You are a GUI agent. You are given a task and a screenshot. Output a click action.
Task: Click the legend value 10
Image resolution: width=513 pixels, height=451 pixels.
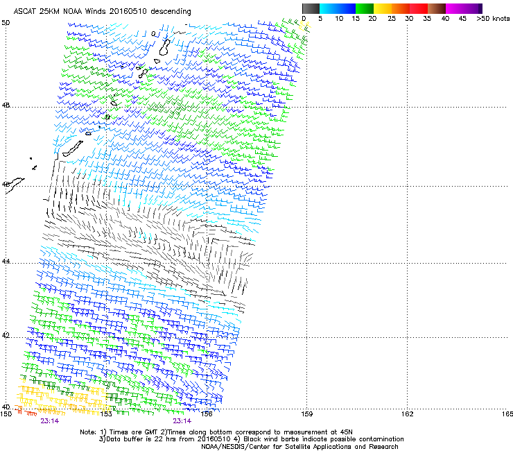[339, 19]
